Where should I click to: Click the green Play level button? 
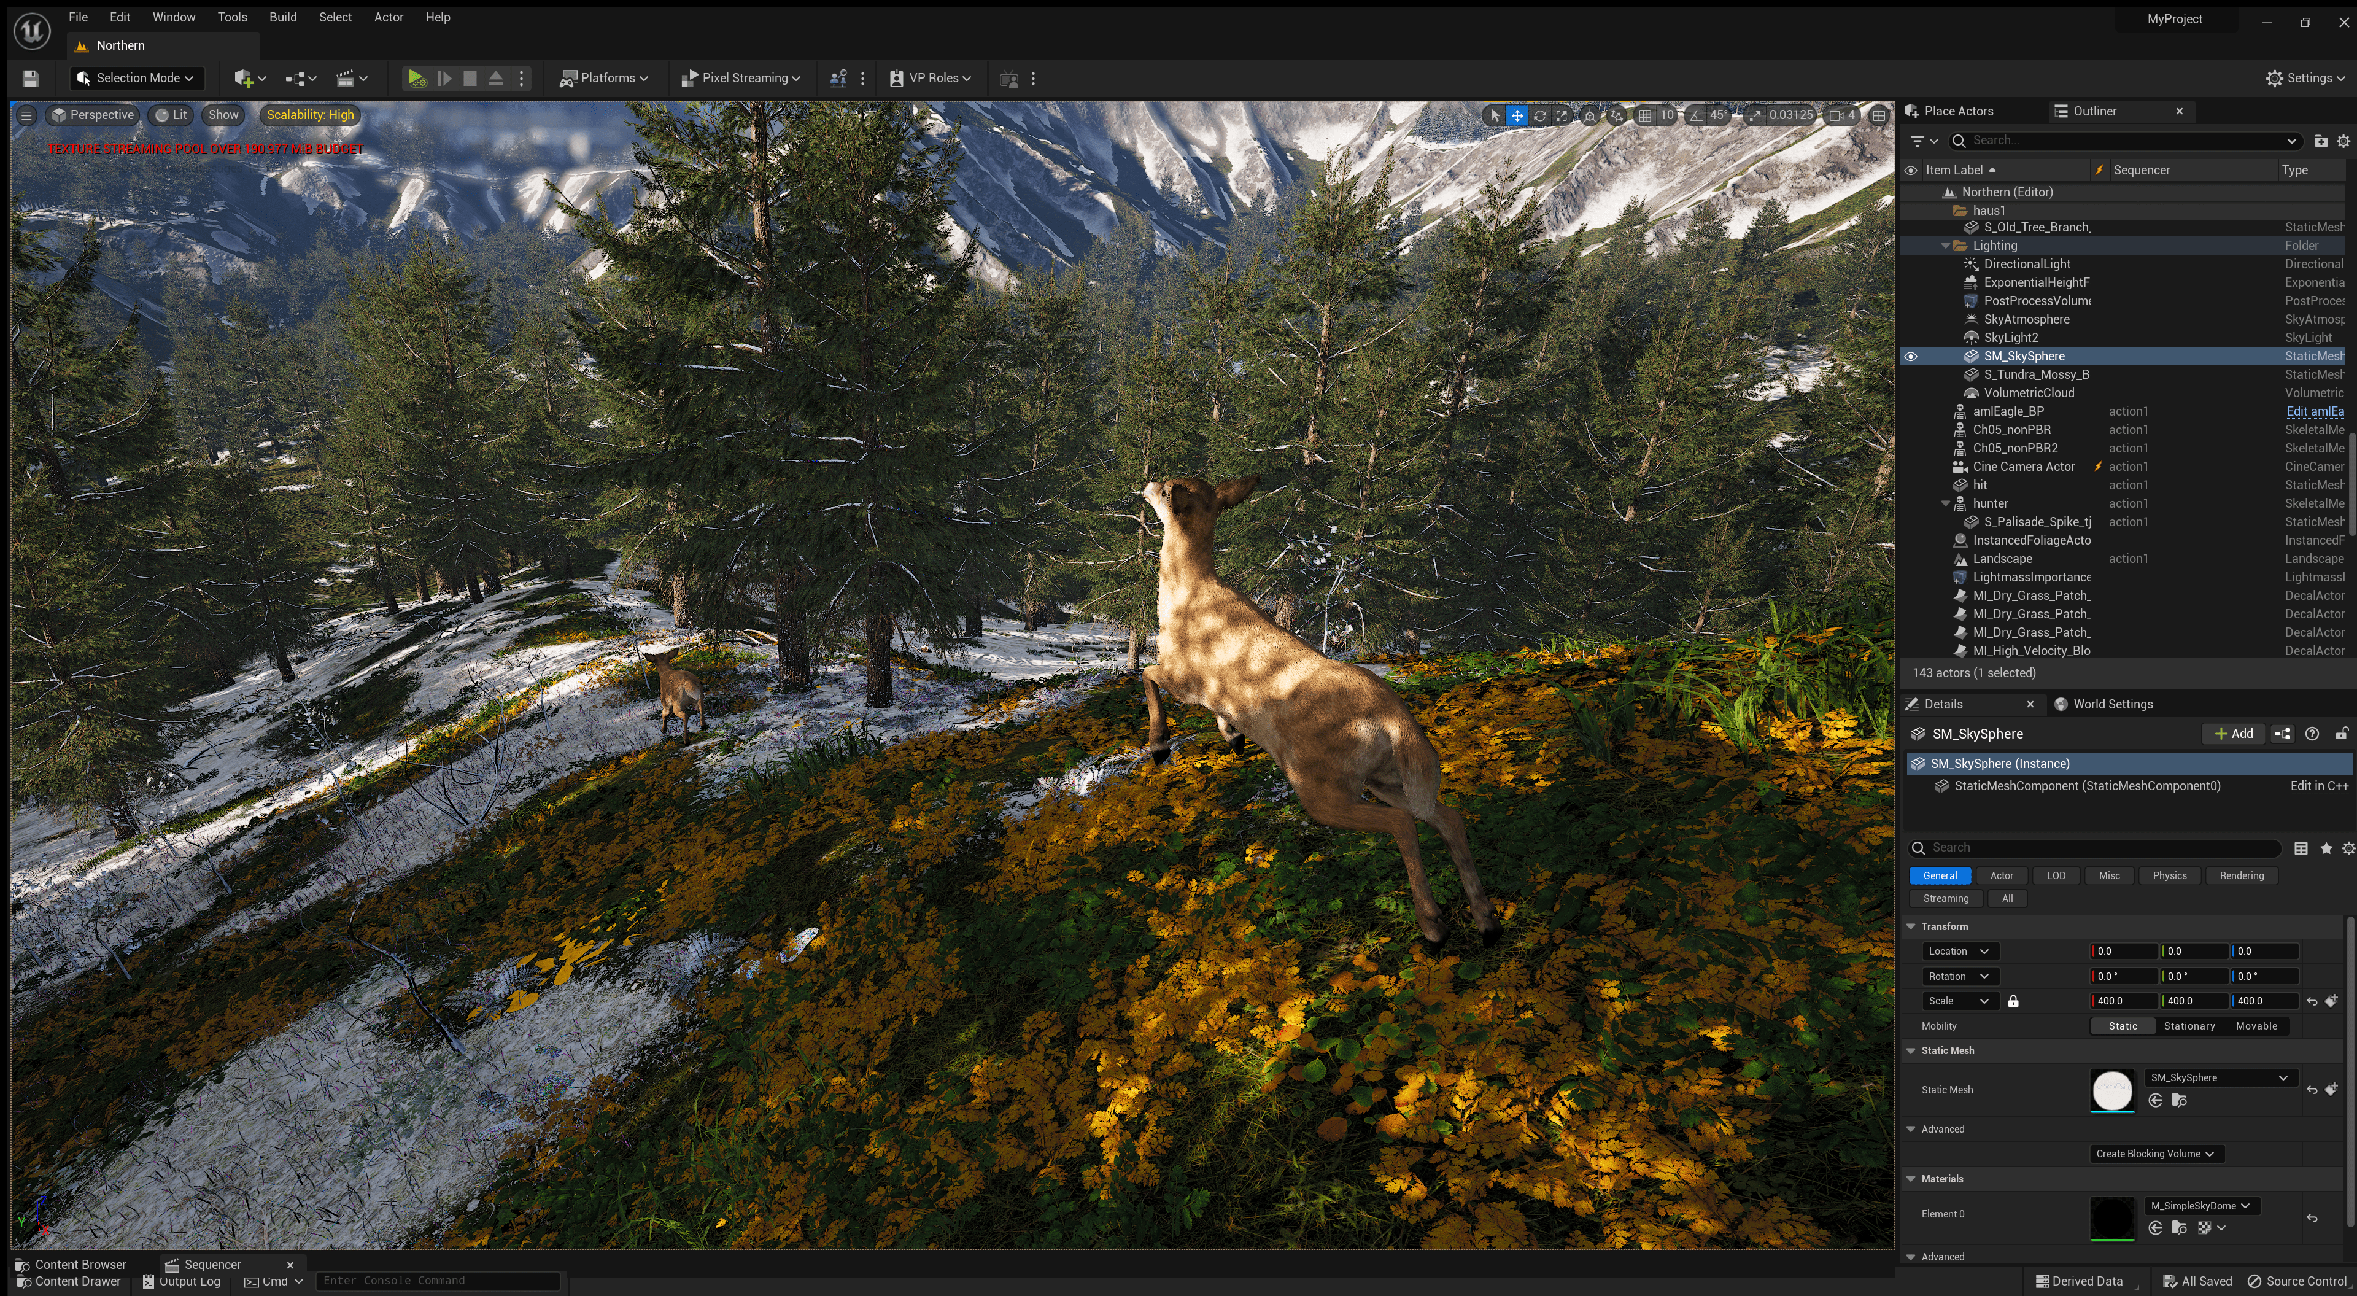pos(416,79)
